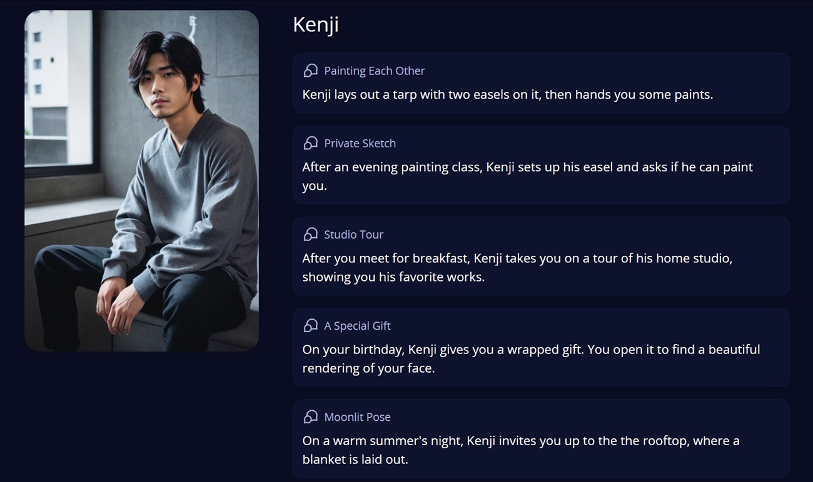The image size is (813, 482).
Task: Select the Studio Tour chat bubble icon
Action: click(x=310, y=234)
